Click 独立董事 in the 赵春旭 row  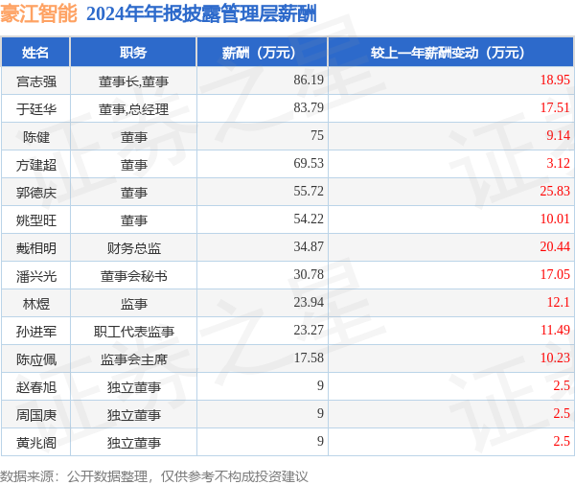pos(133,388)
